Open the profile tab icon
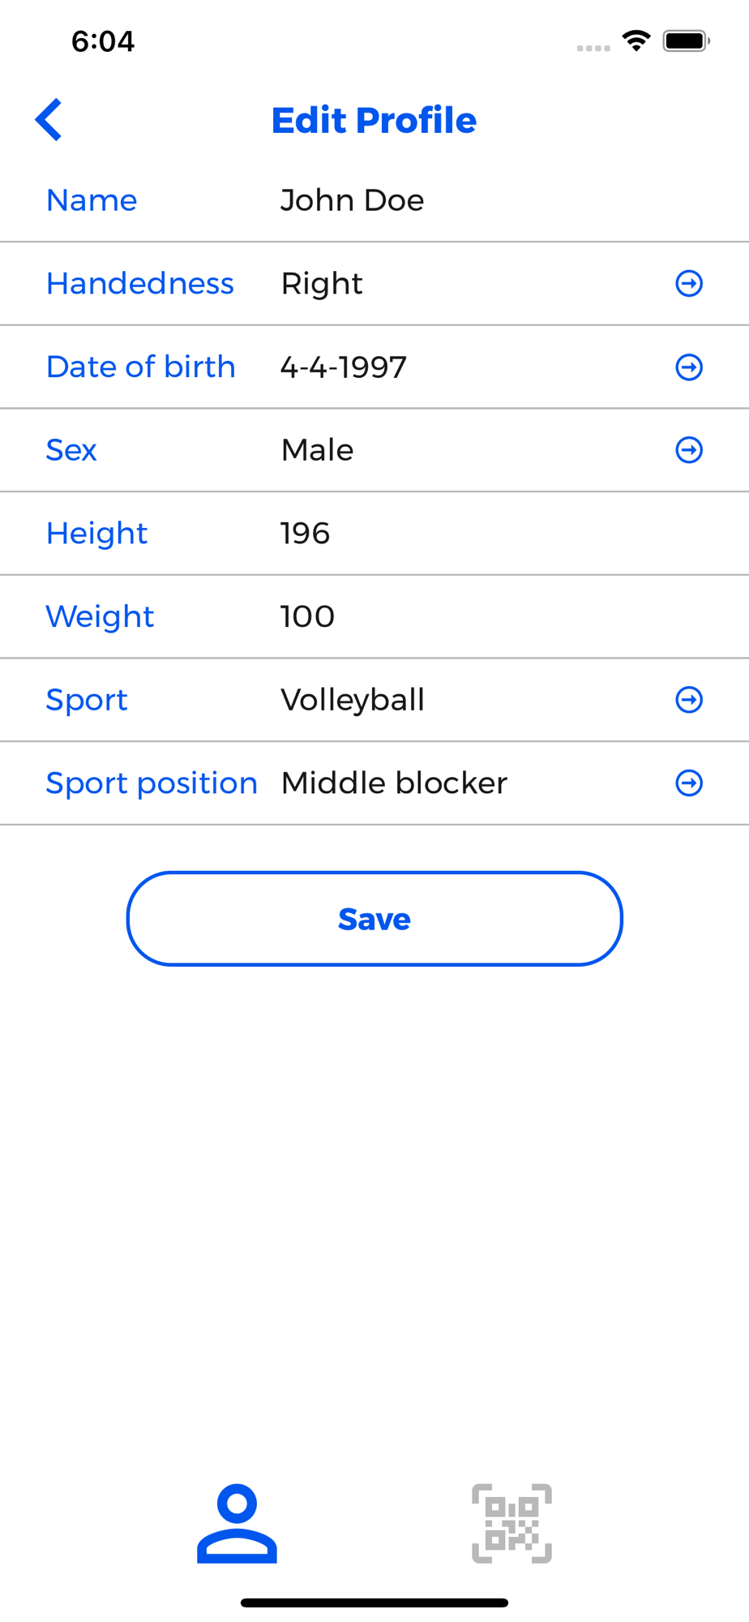Image resolution: width=749 pixels, height=1622 pixels. tap(237, 1523)
